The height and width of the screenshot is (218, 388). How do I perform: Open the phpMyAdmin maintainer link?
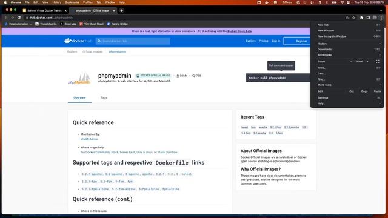click(x=89, y=139)
